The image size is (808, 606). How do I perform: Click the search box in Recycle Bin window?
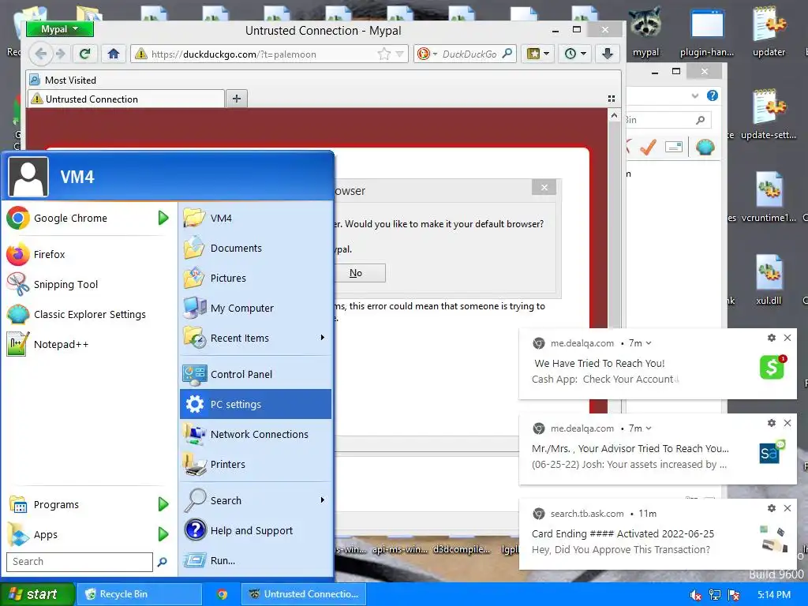coord(668,120)
